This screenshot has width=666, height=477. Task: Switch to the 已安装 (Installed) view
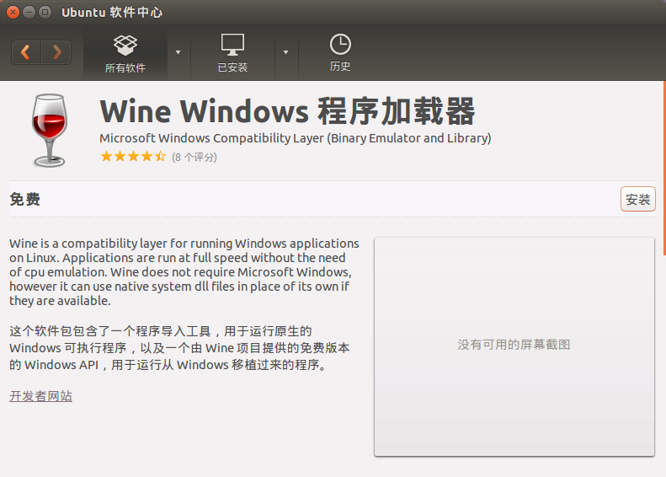coord(232,53)
